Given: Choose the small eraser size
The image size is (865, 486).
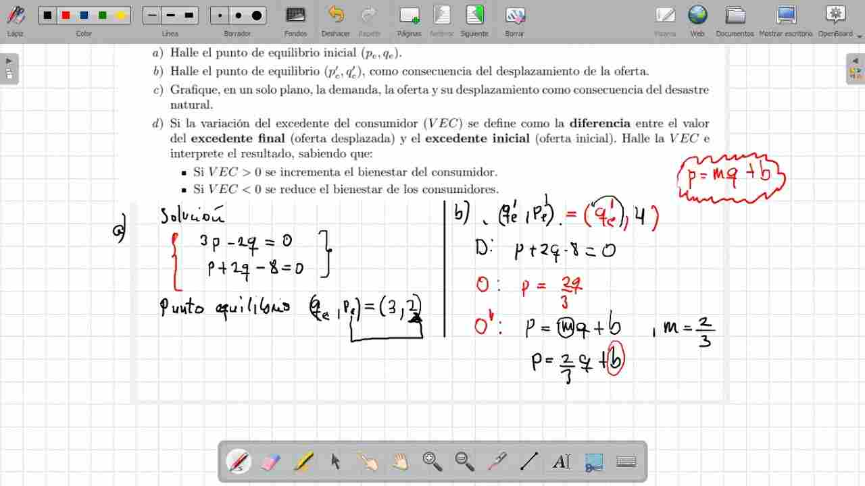Looking at the screenshot, I should click(x=220, y=16).
